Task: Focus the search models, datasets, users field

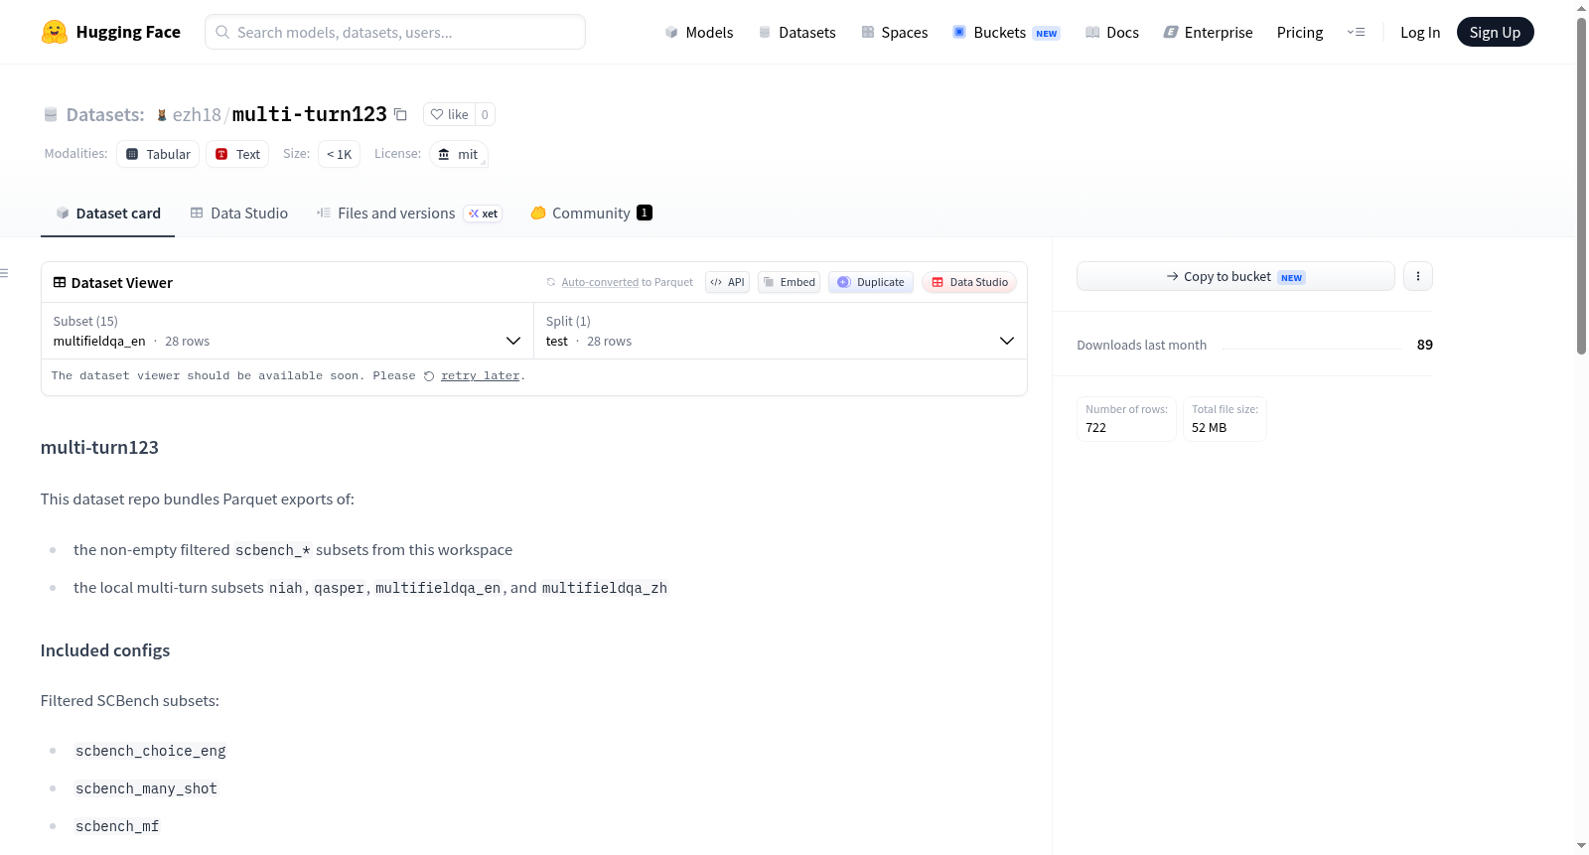Action: point(395,32)
